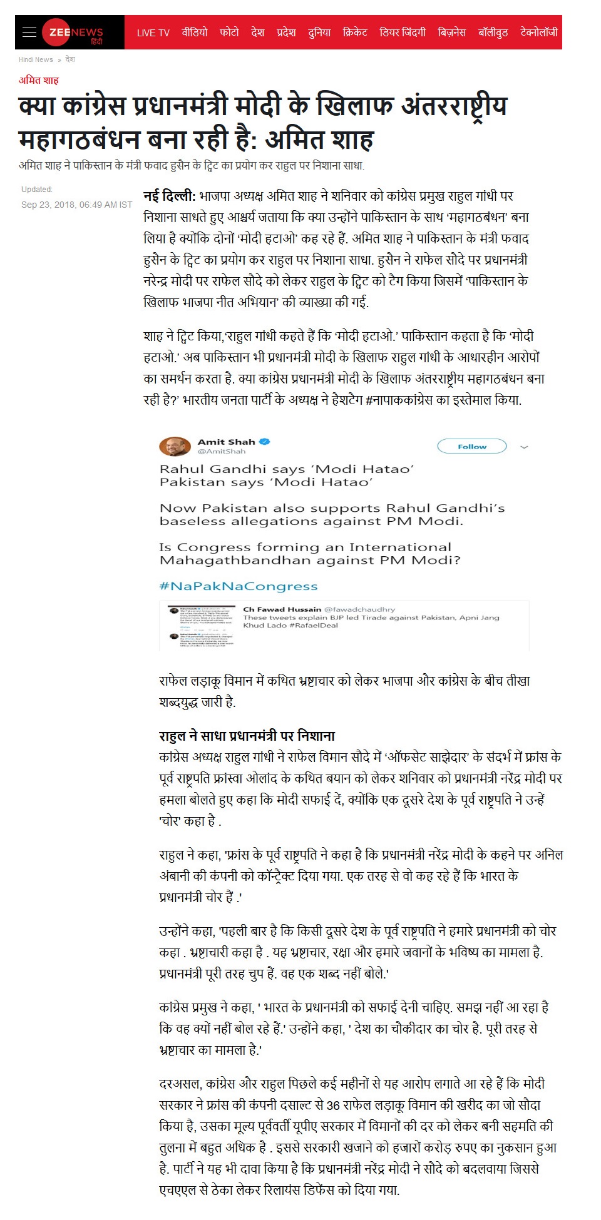
Task: Open the LIVE TV section
Action: (153, 33)
